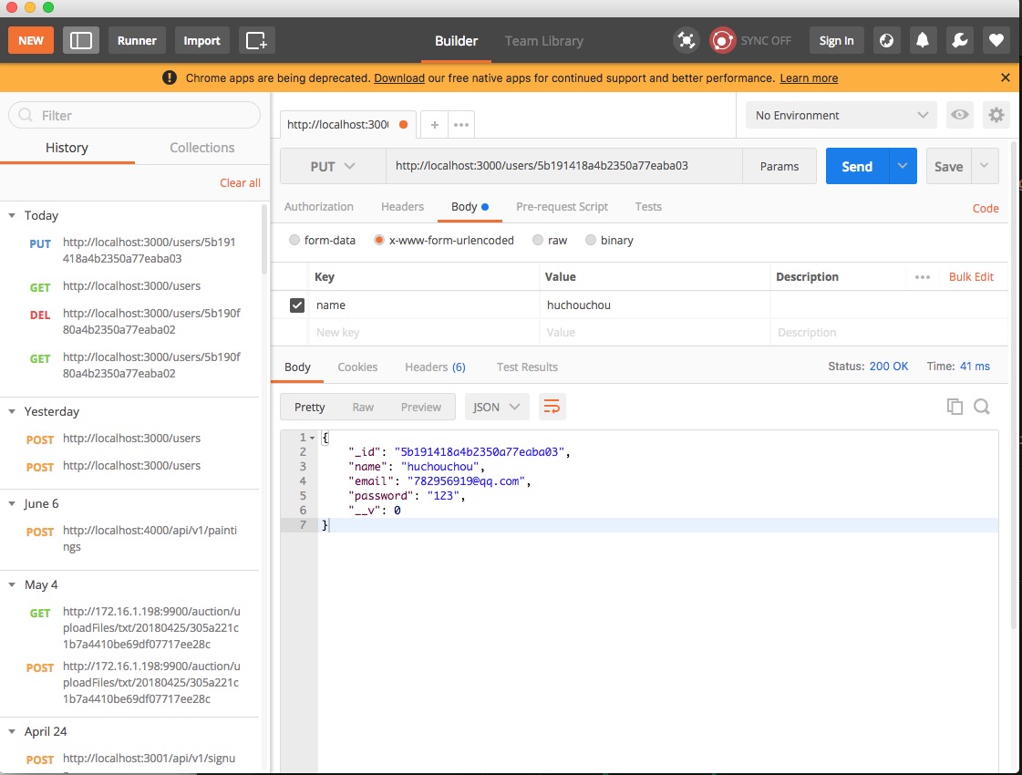Toggle line wrap icon in response viewer
Image resolution: width=1022 pixels, height=775 pixels.
[552, 407]
